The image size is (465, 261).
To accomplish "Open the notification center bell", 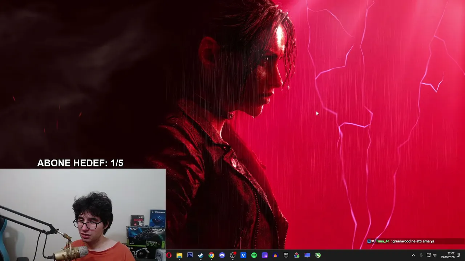I will point(458,255).
